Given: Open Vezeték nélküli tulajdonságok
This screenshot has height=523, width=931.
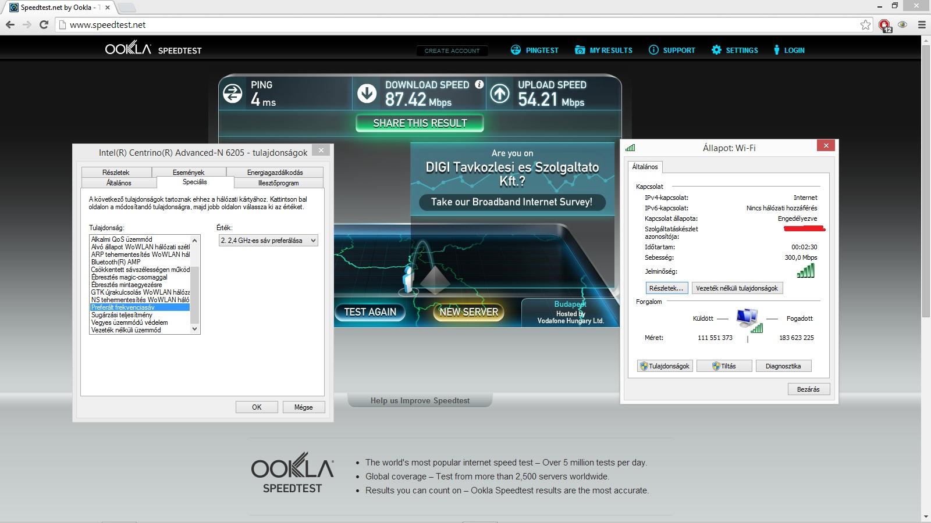Looking at the screenshot, I should click(737, 288).
